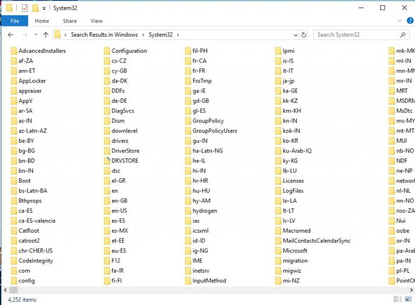Image resolution: width=415 pixels, height=305 pixels.
Task: Expand chevron after System32 breadcrumb
Action: [178, 35]
